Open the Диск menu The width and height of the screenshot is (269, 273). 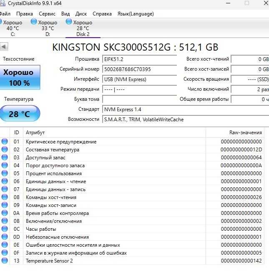(x=81, y=14)
